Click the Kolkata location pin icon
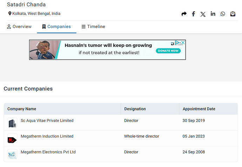The height and width of the screenshot is (167, 242). click(10, 14)
